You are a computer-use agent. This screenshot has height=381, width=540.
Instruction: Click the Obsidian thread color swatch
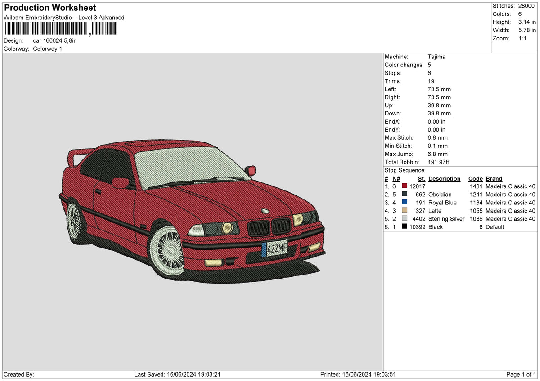[x=405, y=195]
